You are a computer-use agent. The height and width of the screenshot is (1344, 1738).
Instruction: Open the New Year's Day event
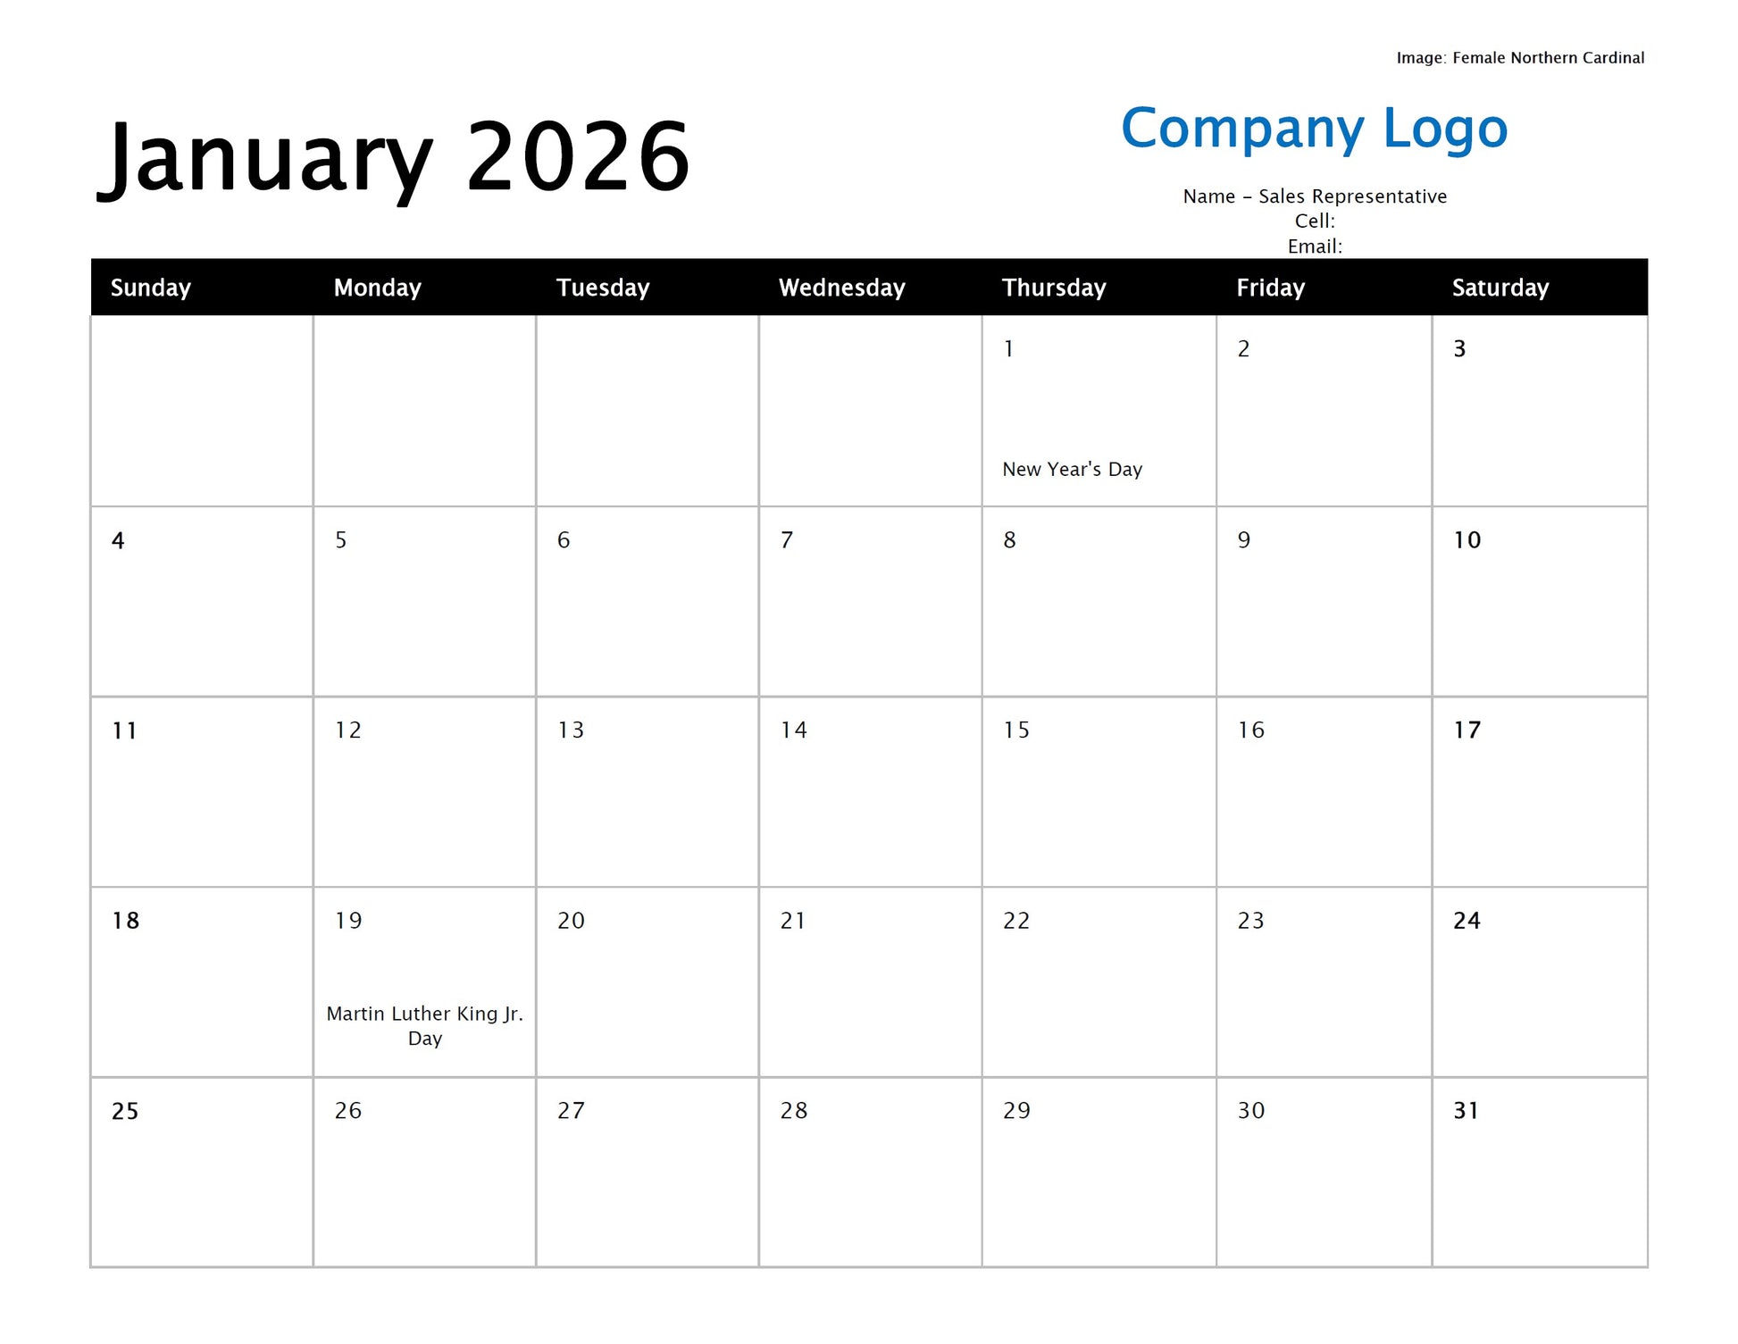pyautogui.click(x=1072, y=469)
